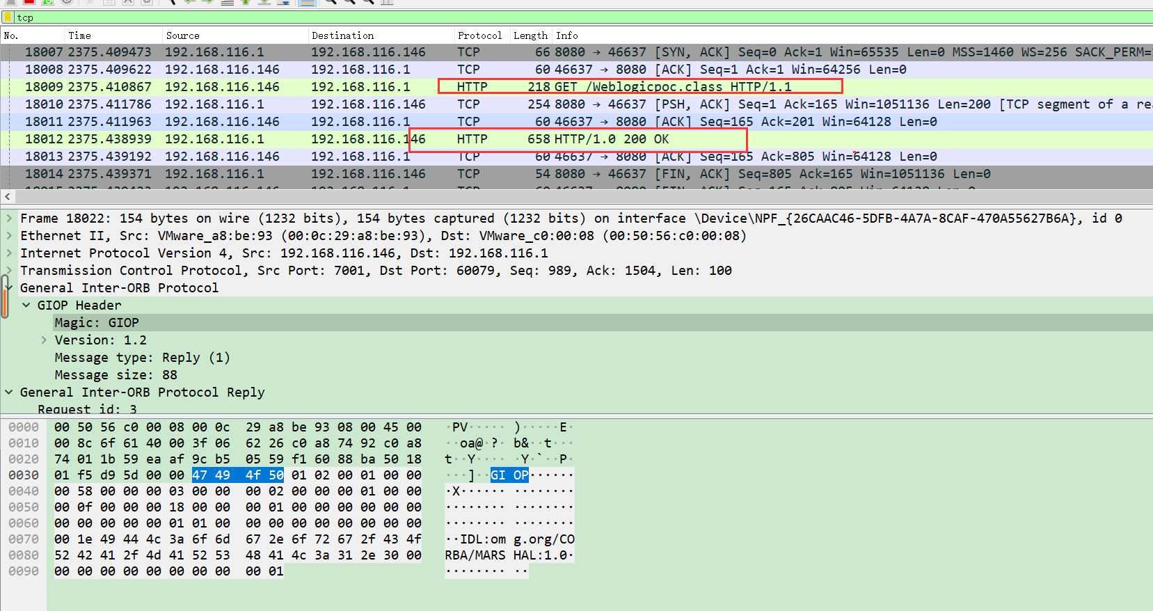This screenshot has width=1153, height=611.
Task: Collapse the GIOP Header node
Action: [x=26, y=305]
